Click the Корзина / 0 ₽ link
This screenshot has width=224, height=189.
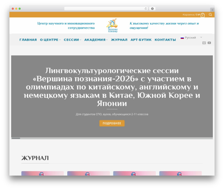pyautogui.click(x=191, y=15)
